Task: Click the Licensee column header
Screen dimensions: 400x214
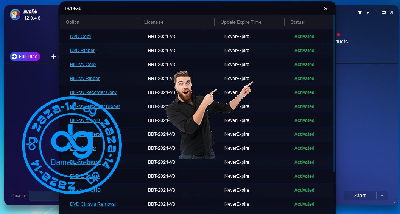Action: click(154, 22)
